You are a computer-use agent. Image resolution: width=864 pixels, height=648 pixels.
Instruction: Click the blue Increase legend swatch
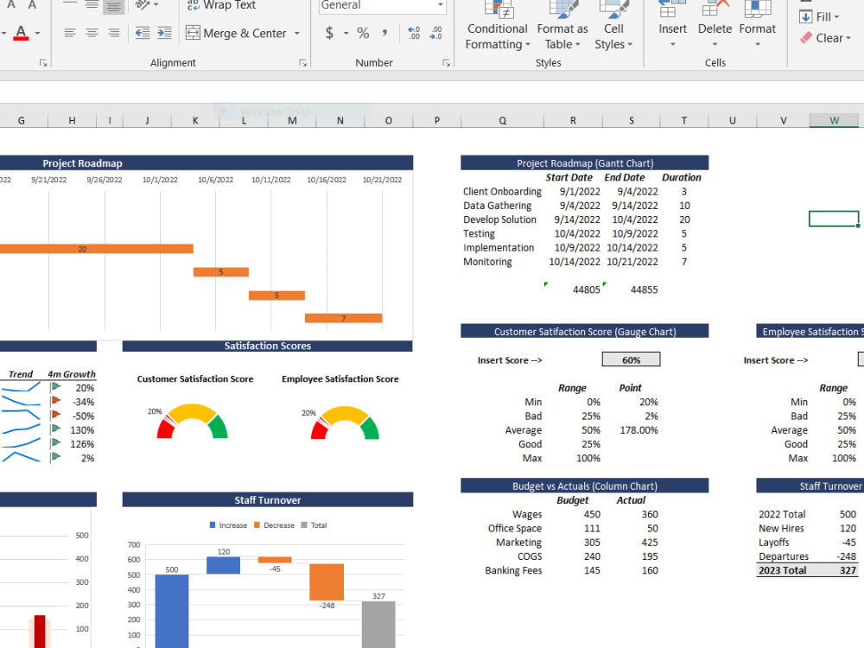[213, 525]
